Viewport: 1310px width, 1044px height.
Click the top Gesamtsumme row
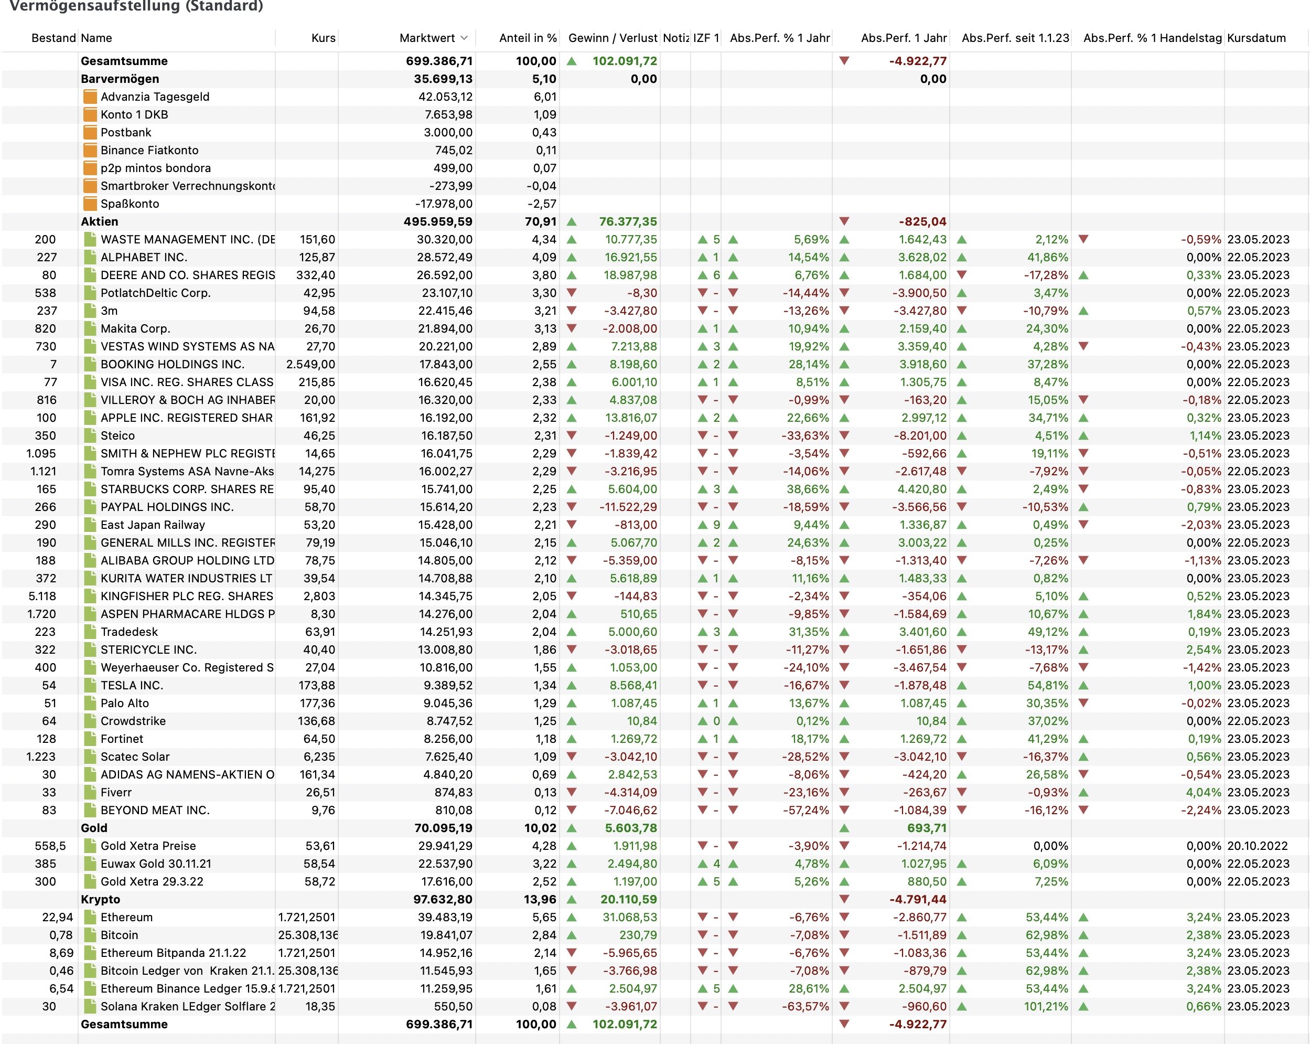point(124,61)
